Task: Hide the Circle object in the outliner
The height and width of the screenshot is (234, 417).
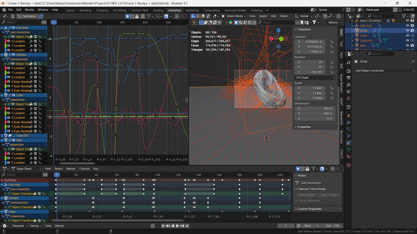Action: tap(407, 30)
